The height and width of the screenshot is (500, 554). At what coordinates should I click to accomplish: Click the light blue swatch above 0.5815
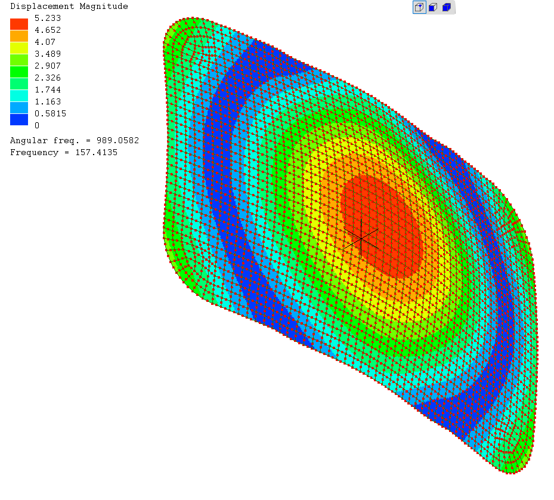point(19,107)
